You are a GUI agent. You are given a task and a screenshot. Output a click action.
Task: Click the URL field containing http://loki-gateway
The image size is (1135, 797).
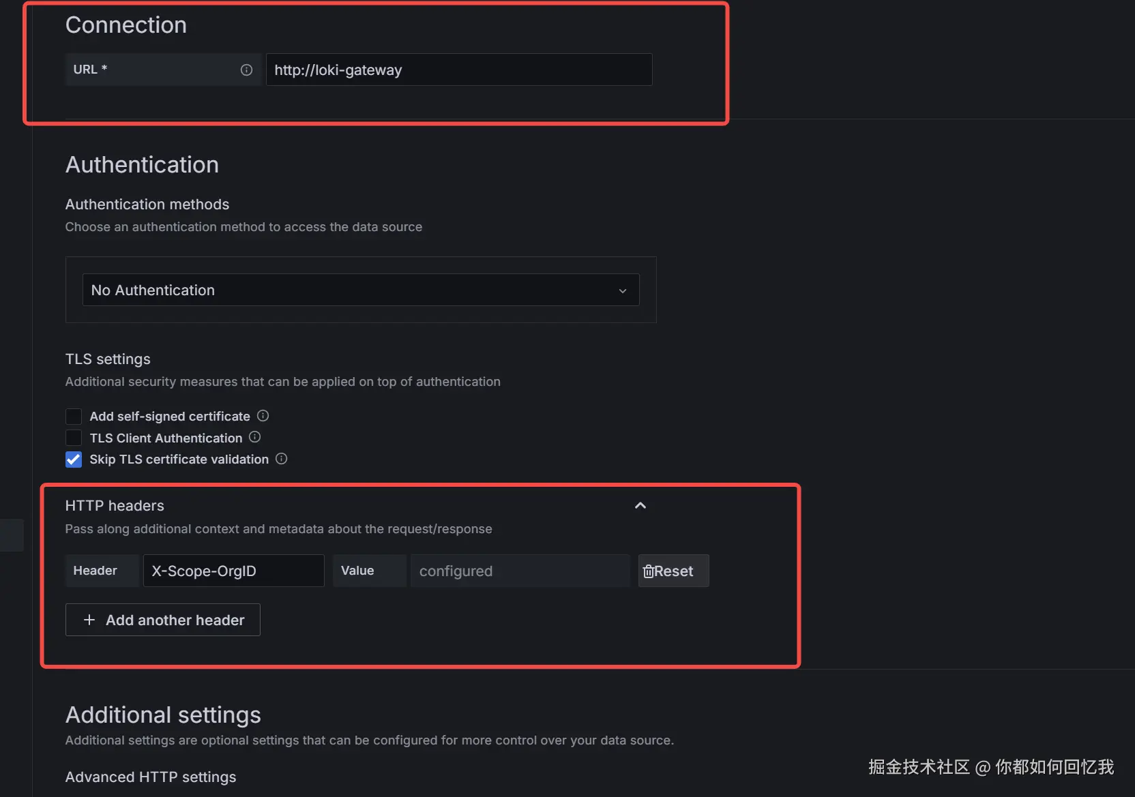[x=458, y=70]
